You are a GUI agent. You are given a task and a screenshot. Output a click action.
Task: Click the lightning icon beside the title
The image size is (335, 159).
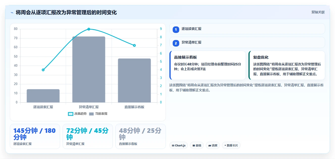pyautogui.click(x=12, y=13)
